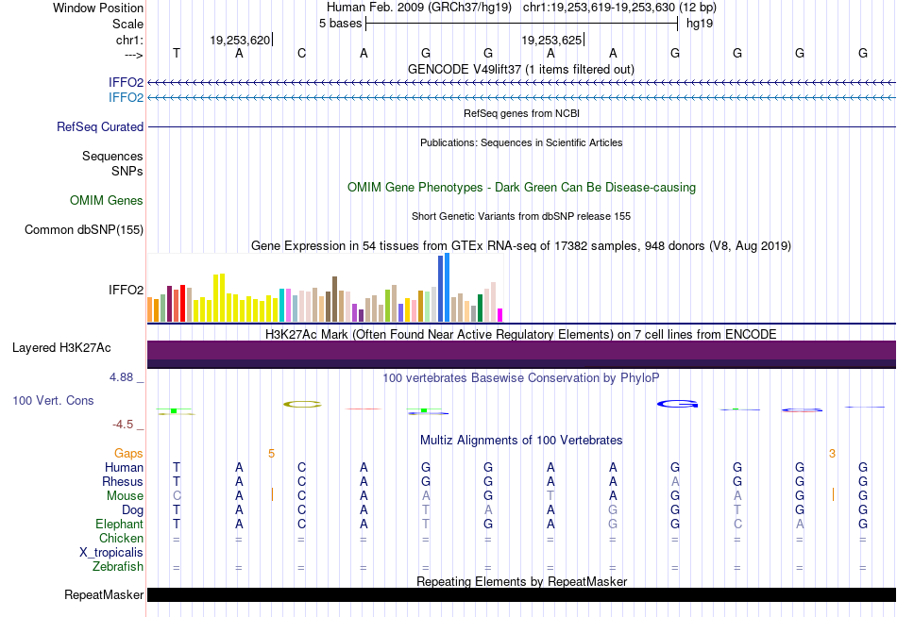The width and height of the screenshot is (897, 617).
Task: Click the hg19 label next to the scale
Action: pyautogui.click(x=700, y=24)
